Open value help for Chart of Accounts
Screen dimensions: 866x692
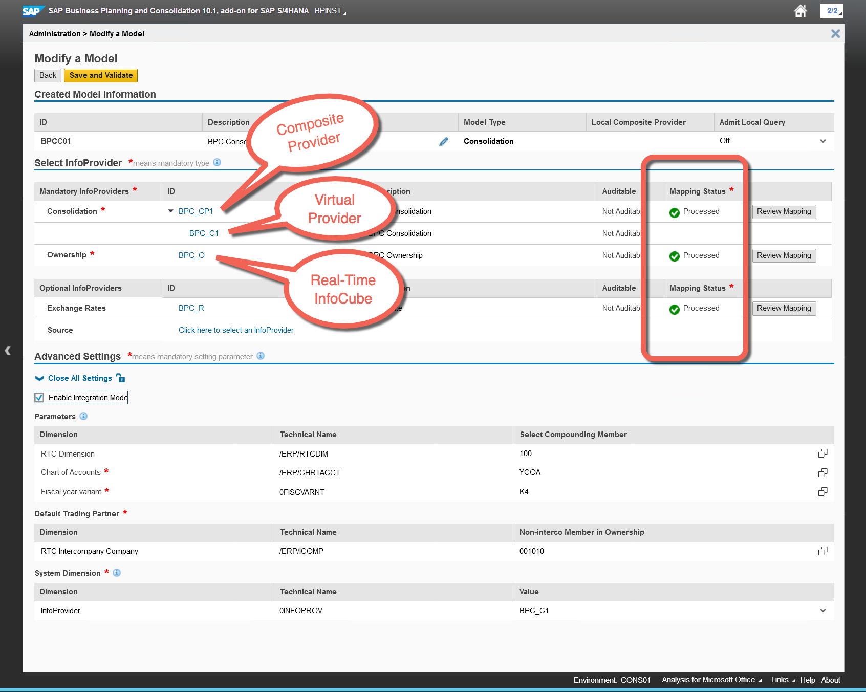pos(822,472)
